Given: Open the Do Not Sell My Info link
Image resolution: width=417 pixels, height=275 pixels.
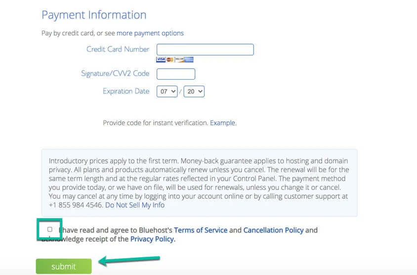Looking at the screenshot, I should pos(135,205).
